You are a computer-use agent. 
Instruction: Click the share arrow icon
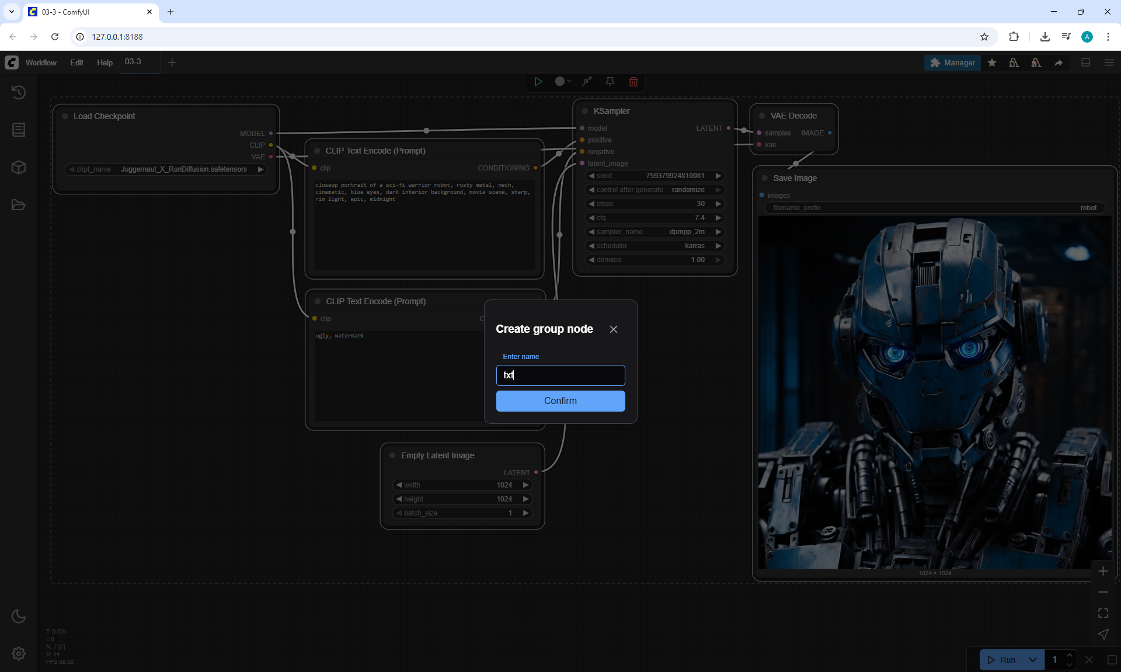click(1058, 62)
